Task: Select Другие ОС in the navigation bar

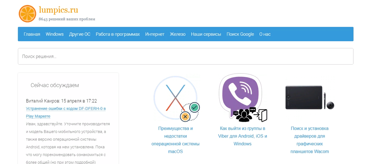Action: (80, 34)
